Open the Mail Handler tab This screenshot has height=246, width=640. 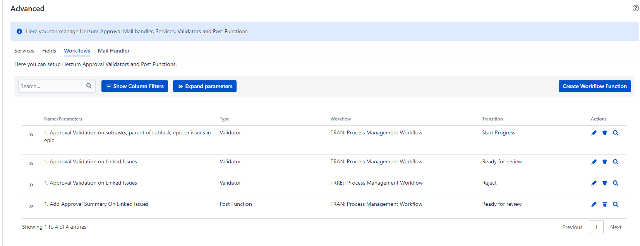(x=113, y=51)
